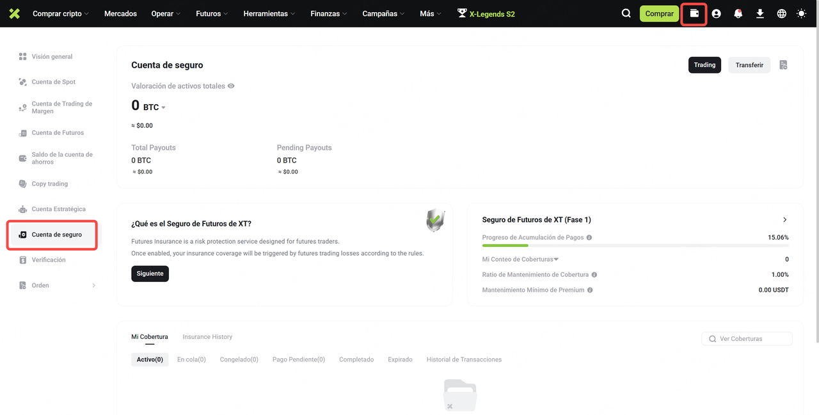Switch theme with the sun icon

click(802, 13)
